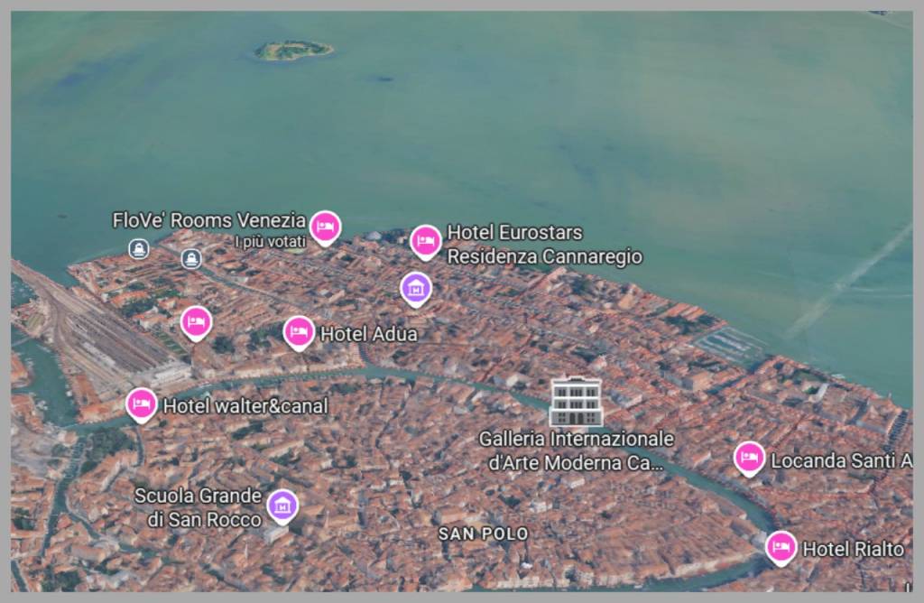924x603 pixels.
Task: Click the unlabeled hotel pin near the train station
Action: coord(195,321)
